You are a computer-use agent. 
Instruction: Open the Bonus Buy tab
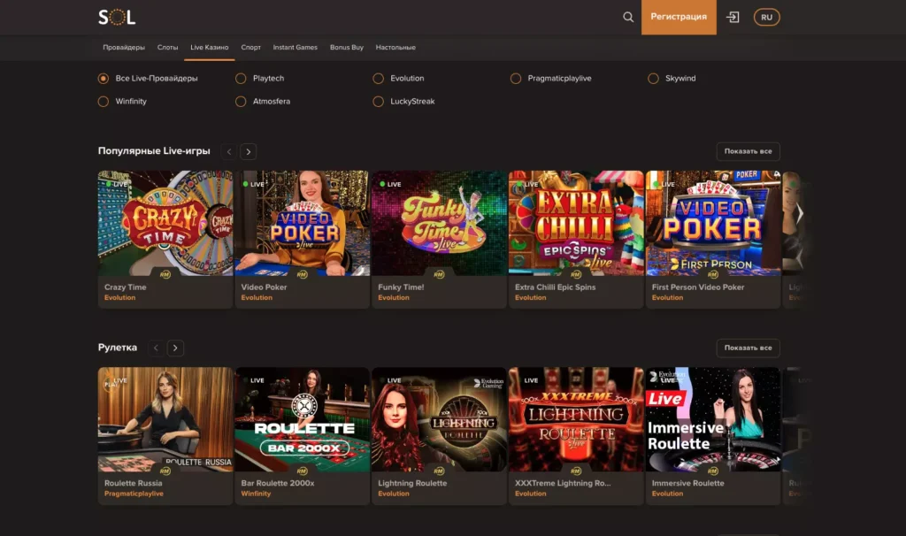(347, 47)
